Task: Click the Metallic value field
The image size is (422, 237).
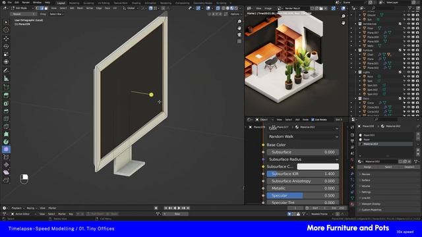Action: (x=303, y=188)
